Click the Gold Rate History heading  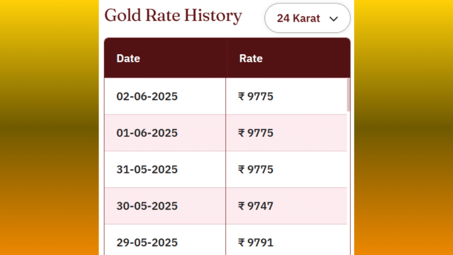(173, 16)
